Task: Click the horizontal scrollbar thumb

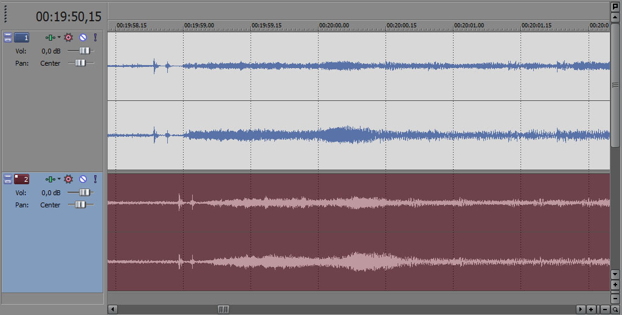Action: (223, 310)
